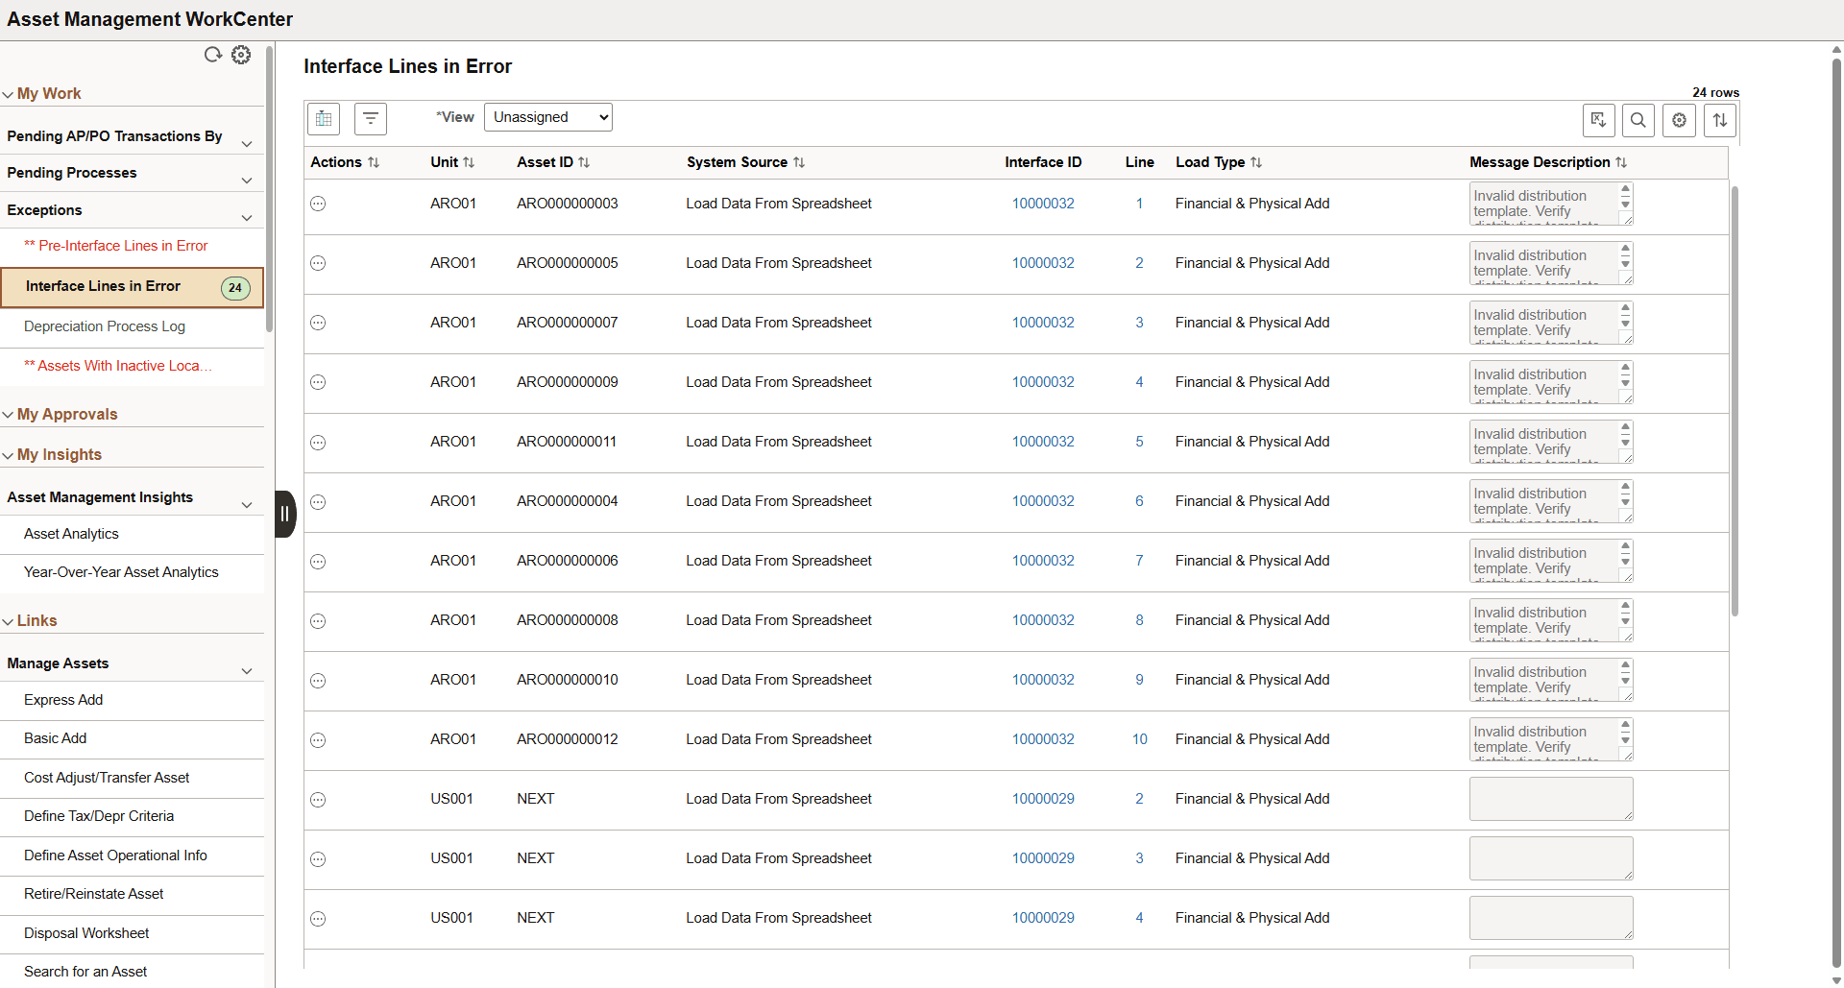The width and height of the screenshot is (1844, 988).
Task: Open the grid settings gear icon
Action: (1678, 120)
